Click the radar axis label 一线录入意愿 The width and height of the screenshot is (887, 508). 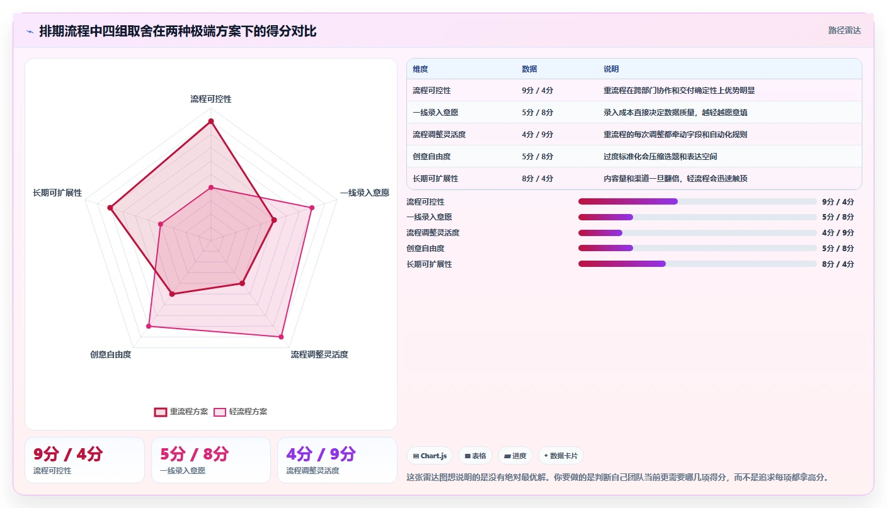pos(365,193)
